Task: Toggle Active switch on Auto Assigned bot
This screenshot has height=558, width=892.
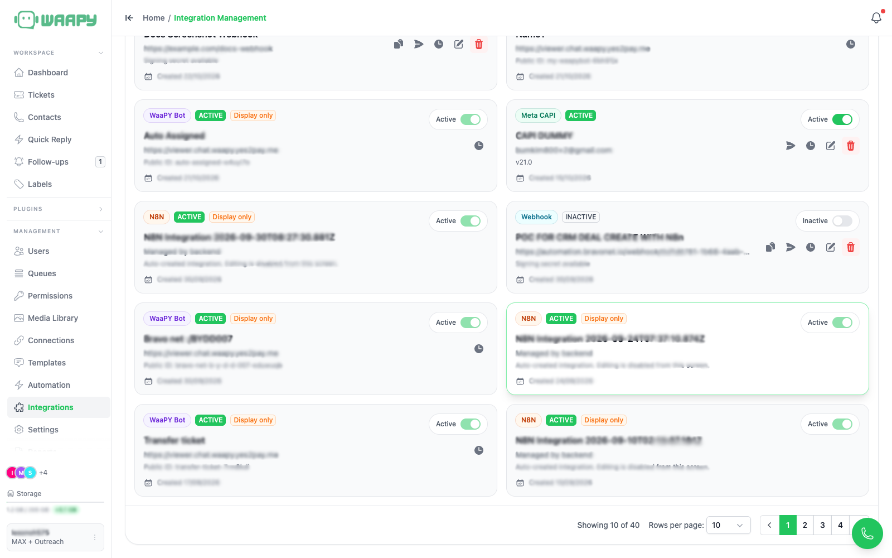Action: [x=471, y=119]
